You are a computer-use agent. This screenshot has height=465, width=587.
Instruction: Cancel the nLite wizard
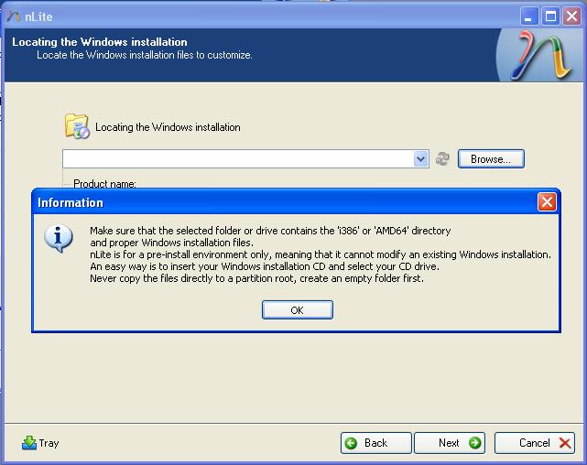click(535, 443)
